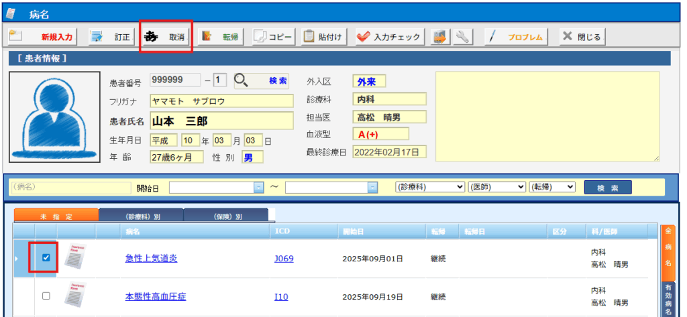Uncheck the checkbox for 急性上気道炎
This screenshot has height=317, width=687.
46,258
